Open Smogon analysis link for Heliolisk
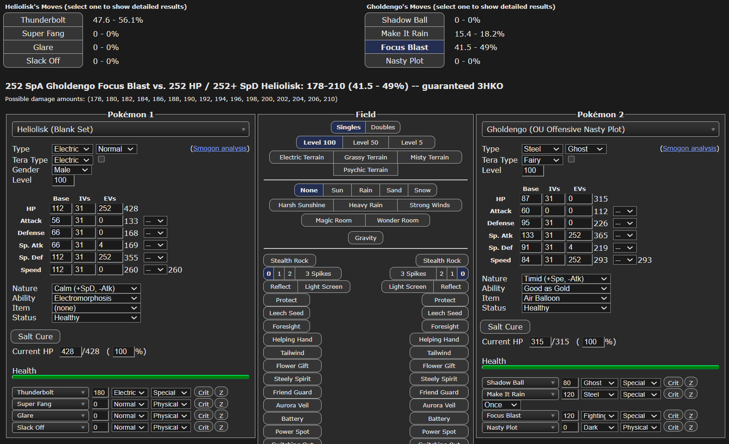The image size is (729, 444). (220, 148)
